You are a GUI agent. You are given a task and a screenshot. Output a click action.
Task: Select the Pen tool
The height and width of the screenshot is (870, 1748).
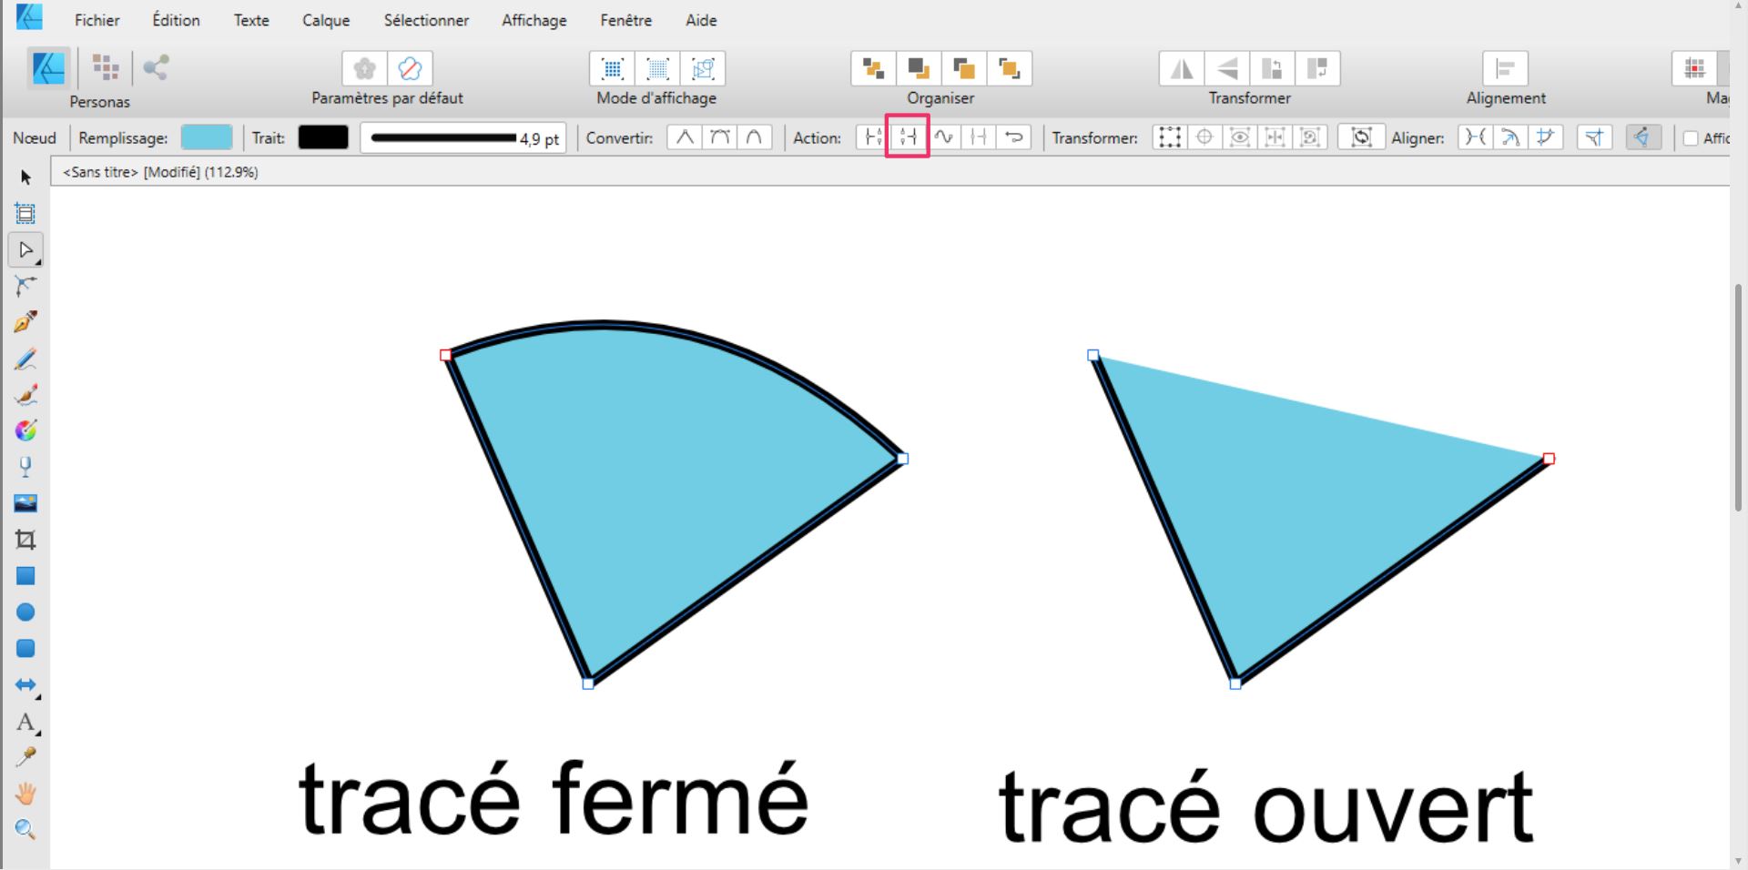click(25, 322)
